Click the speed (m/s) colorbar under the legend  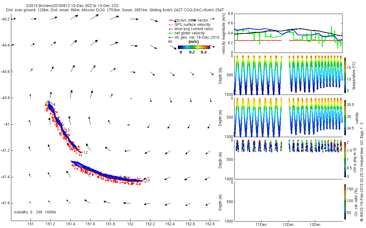click(194, 47)
